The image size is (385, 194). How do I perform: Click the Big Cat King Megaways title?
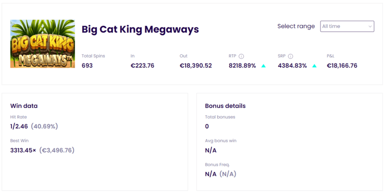coord(140,29)
